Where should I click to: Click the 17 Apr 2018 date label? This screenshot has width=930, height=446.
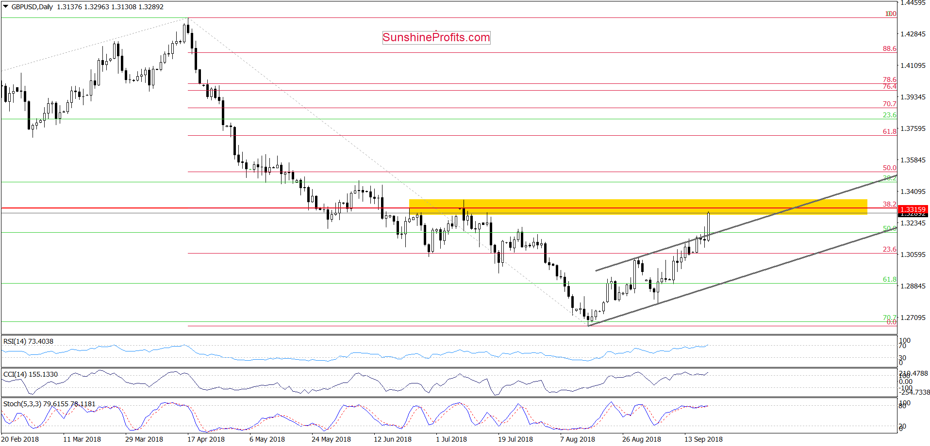pos(206,439)
